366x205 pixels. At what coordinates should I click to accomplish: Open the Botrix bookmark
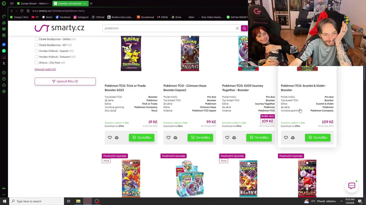[47, 17]
